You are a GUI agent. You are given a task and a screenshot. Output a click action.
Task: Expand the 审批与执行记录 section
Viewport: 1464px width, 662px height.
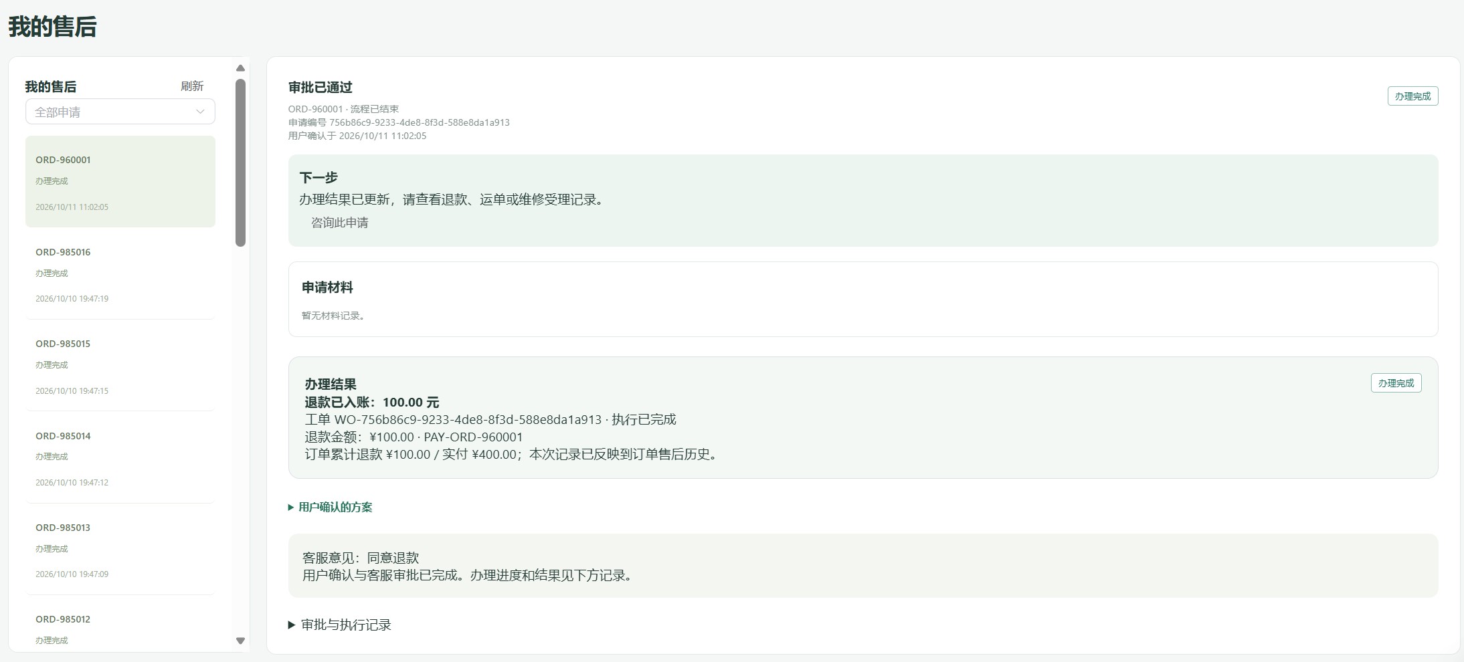(x=340, y=625)
